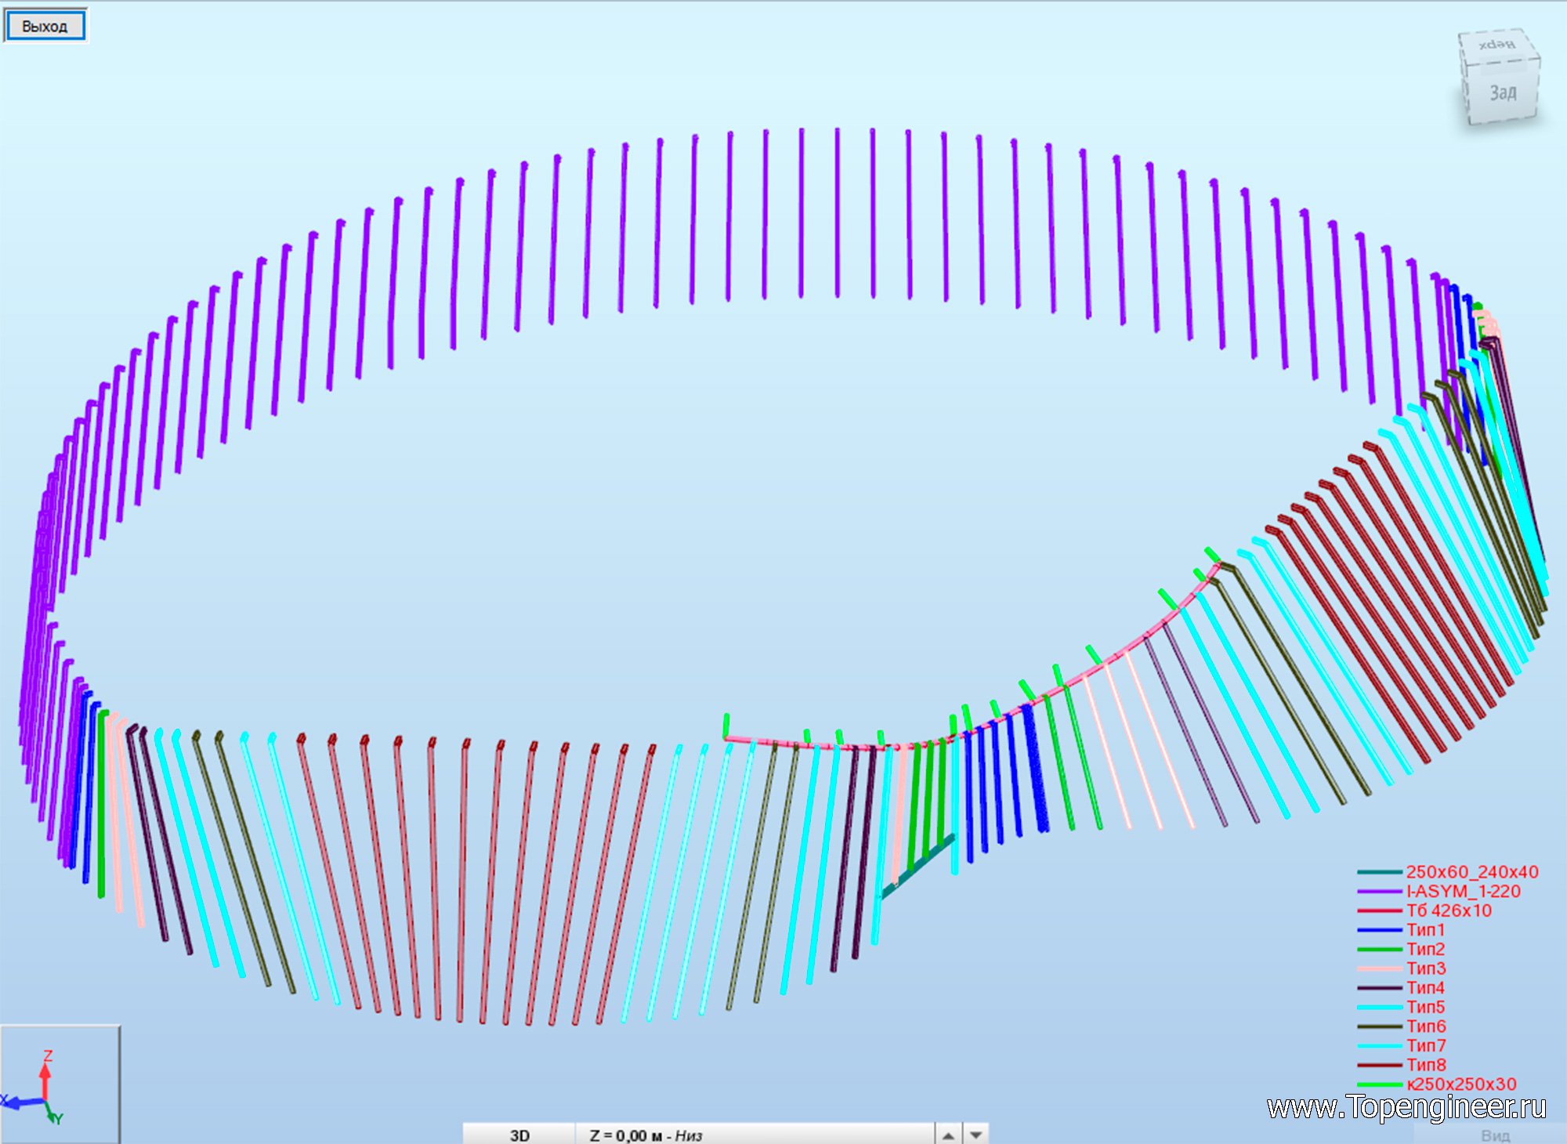
Task: Select the Тип3 legend label
Action: (1425, 968)
